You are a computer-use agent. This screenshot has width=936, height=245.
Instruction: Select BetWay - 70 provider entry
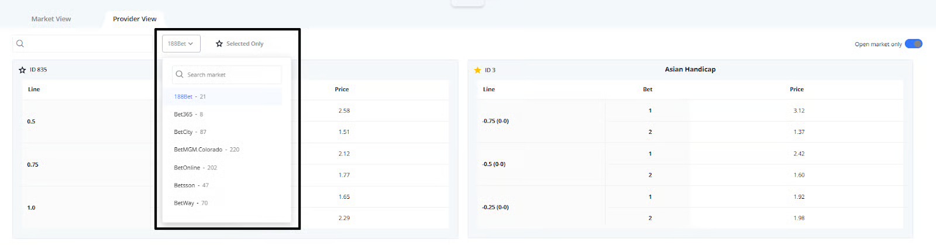(191, 203)
